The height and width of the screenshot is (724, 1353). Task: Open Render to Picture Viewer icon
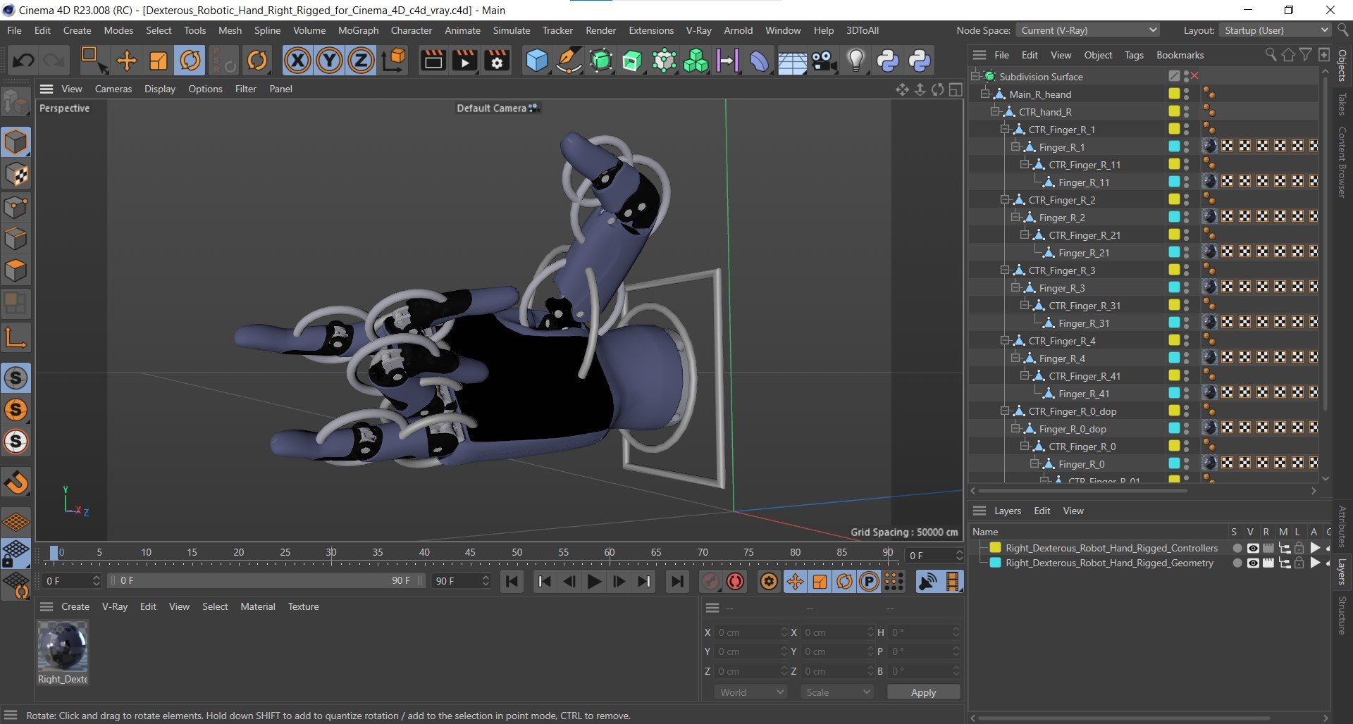[x=465, y=61]
